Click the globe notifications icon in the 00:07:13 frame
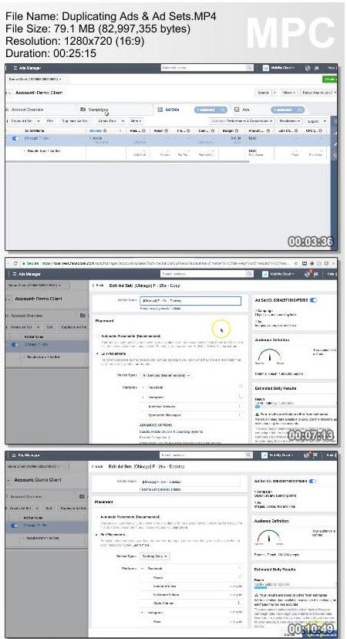 point(308,274)
